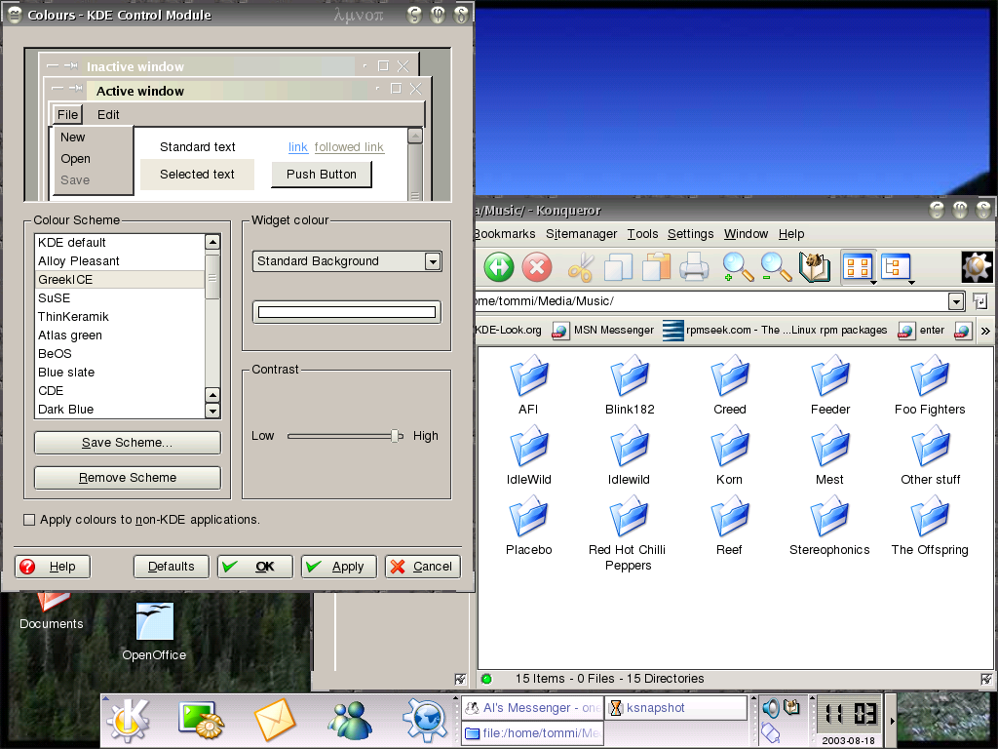Select the KDE default colour scheme
Image resolution: width=998 pixels, height=749 pixels.
coord(120,243)
